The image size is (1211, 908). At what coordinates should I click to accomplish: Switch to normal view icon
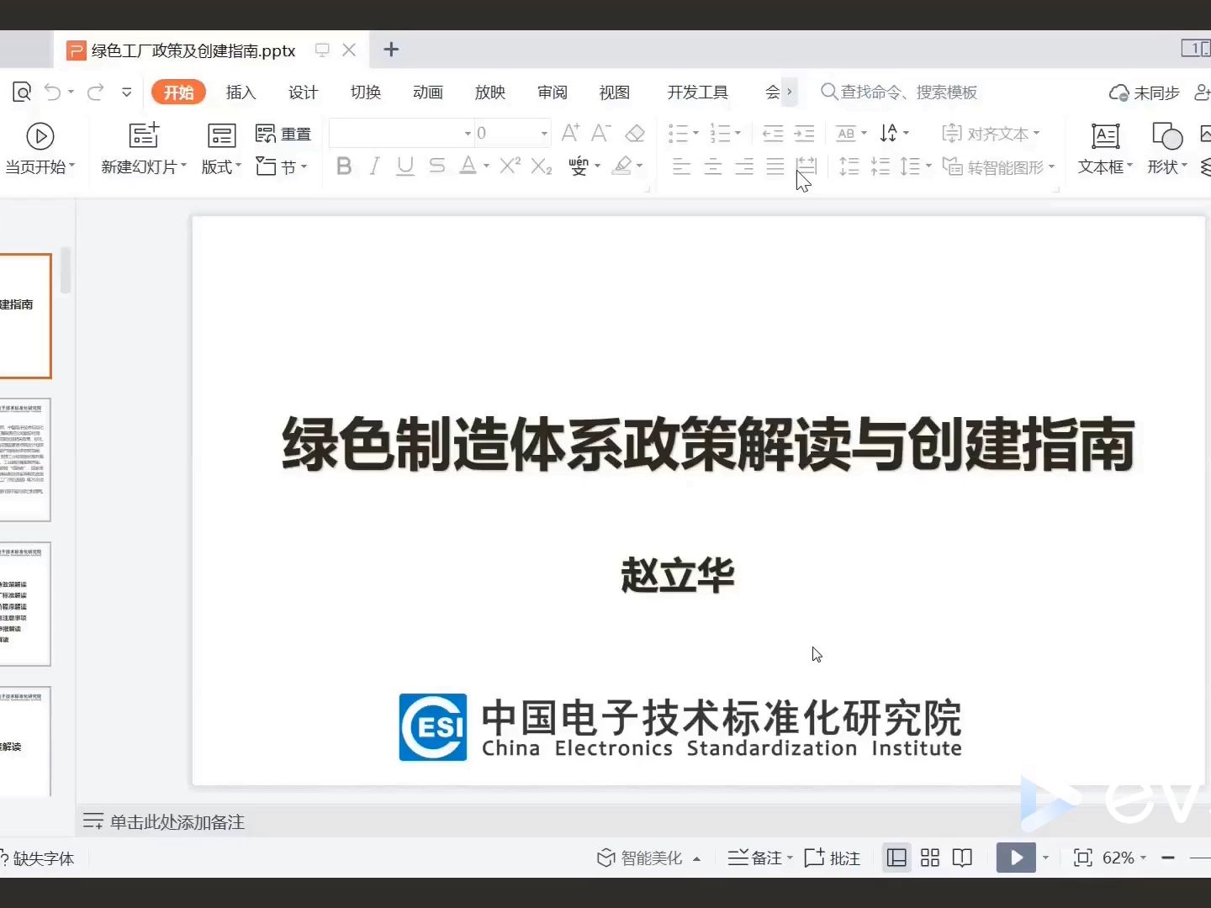896,858
